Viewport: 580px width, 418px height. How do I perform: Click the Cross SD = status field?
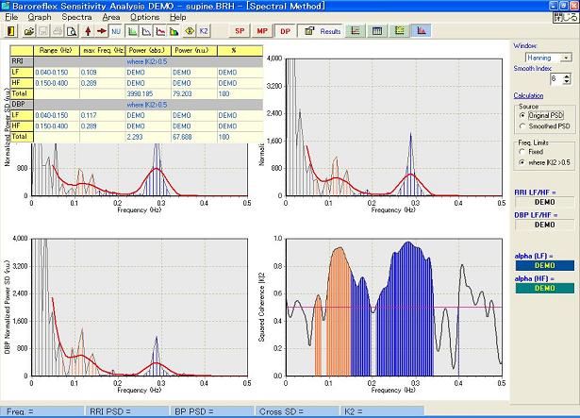tap(297, 411)
